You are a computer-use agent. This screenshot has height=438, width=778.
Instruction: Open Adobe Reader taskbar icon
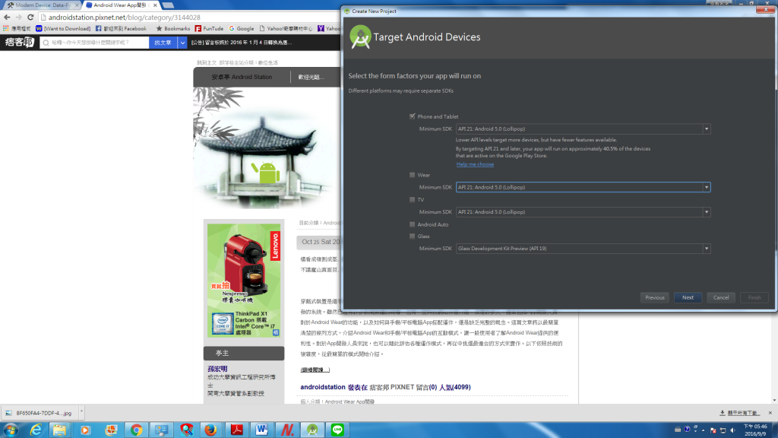pos(237,430)
